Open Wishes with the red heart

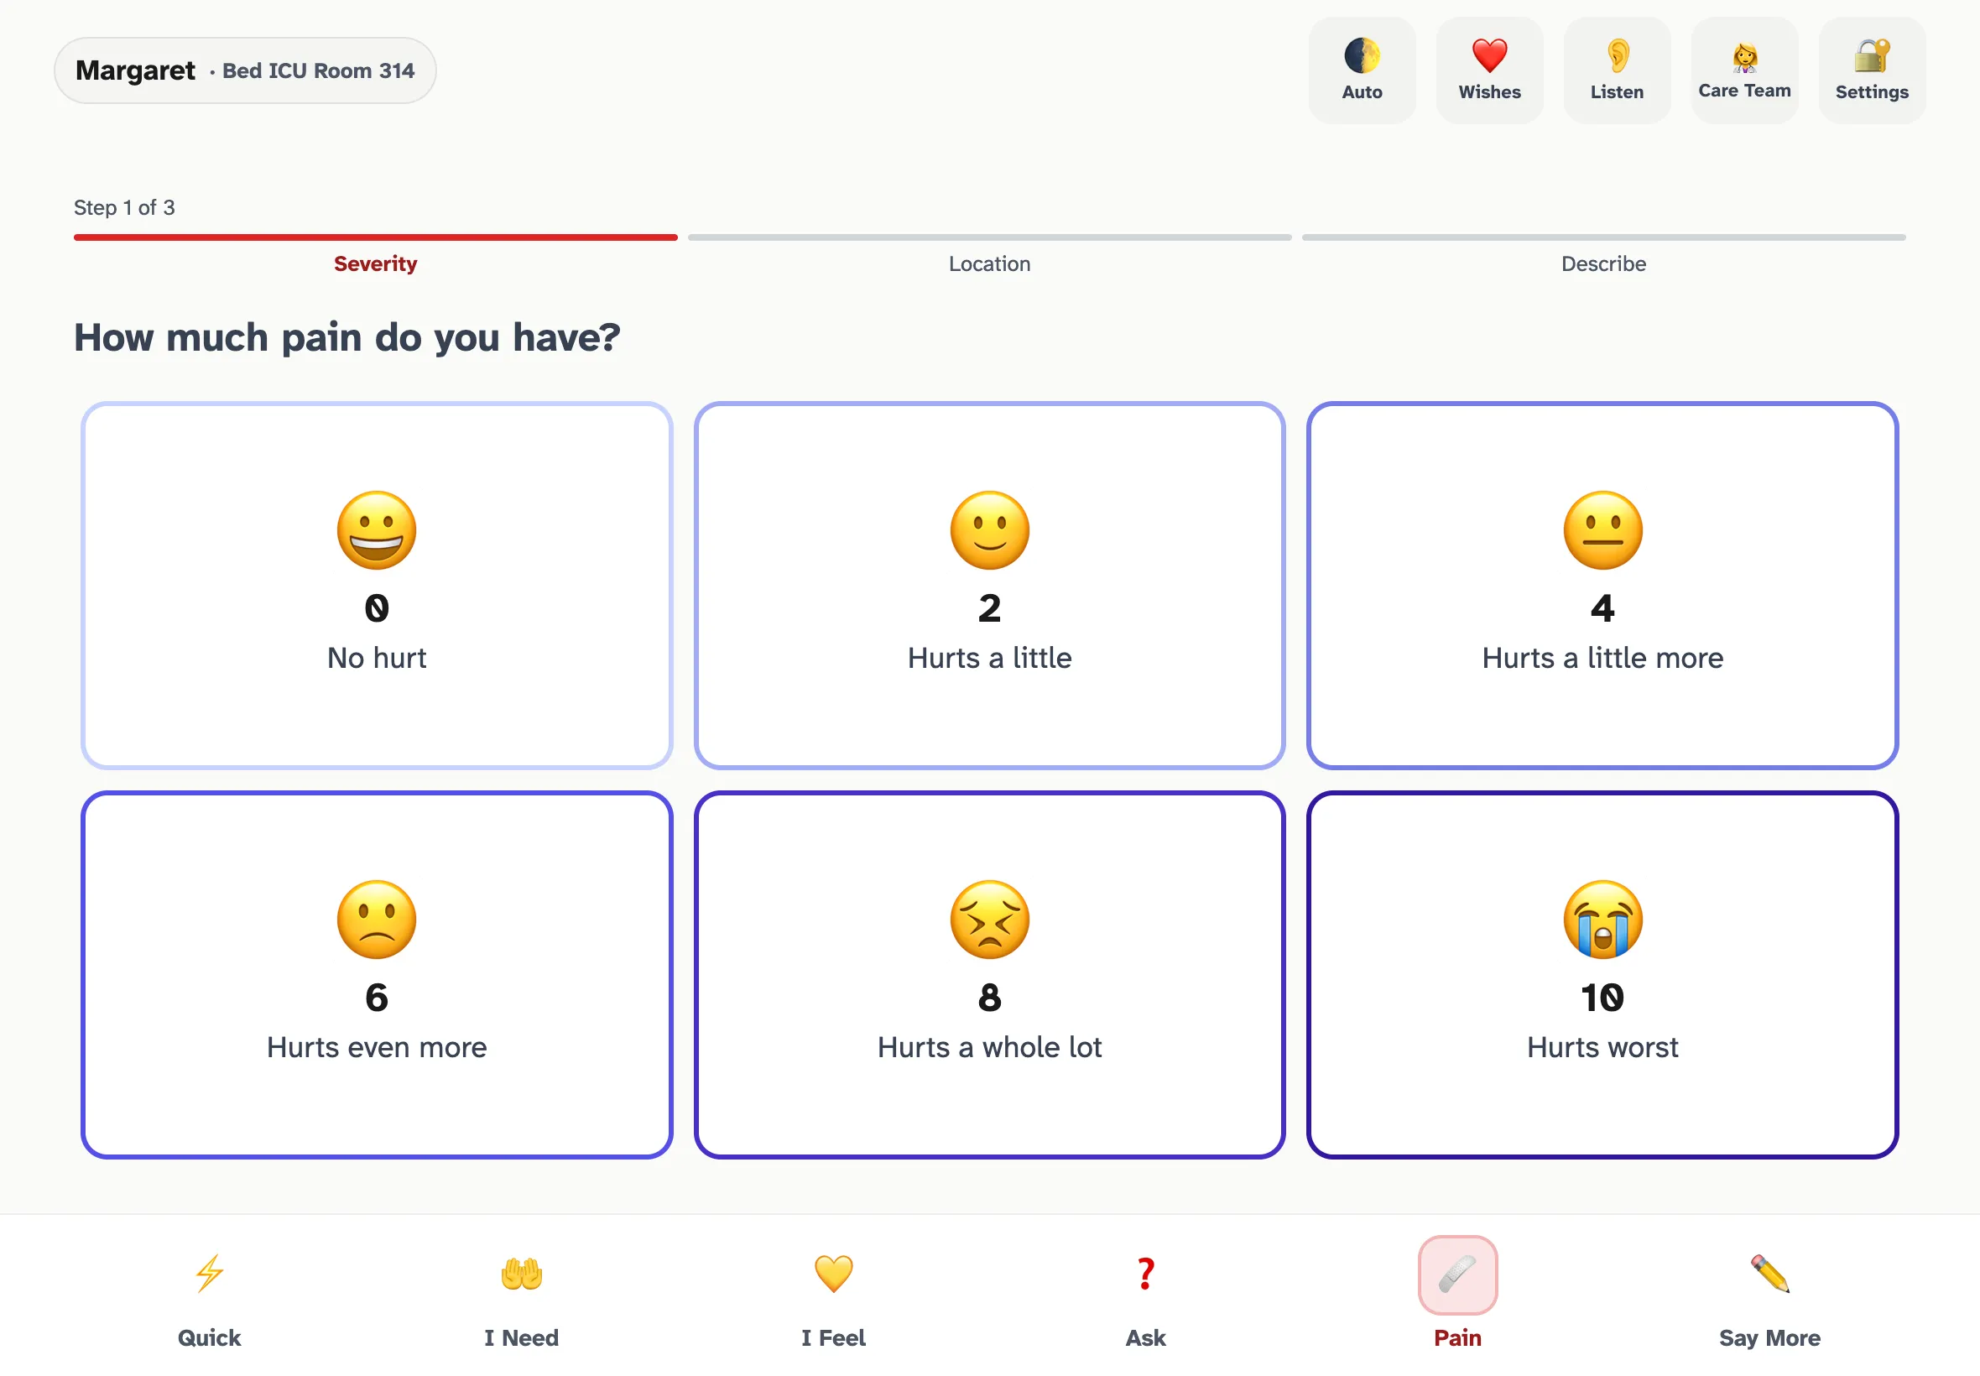1488,70
